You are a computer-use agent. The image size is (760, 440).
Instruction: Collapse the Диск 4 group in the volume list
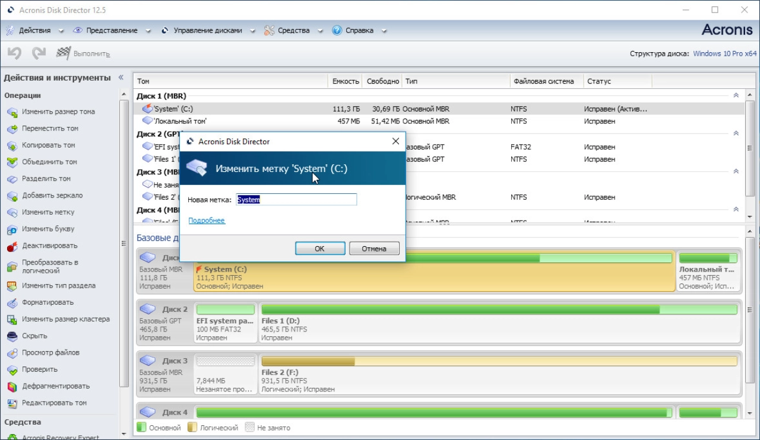coord(736,209)
